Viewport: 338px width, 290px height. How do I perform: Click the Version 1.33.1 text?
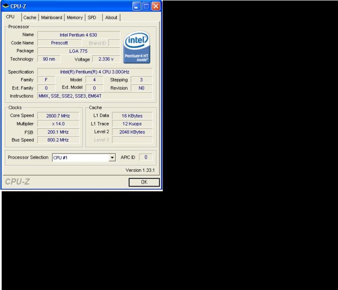(140, 170)
